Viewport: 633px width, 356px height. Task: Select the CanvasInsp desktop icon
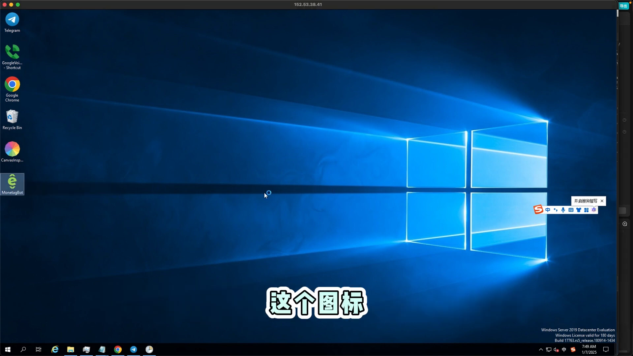tap(12, 152)
